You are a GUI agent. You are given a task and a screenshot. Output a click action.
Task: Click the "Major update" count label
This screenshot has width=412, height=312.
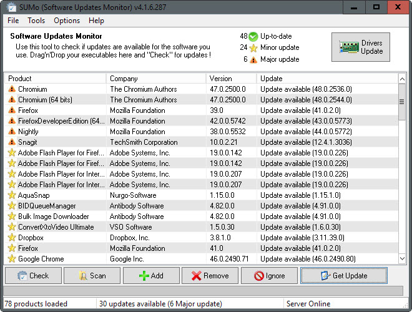280,59
